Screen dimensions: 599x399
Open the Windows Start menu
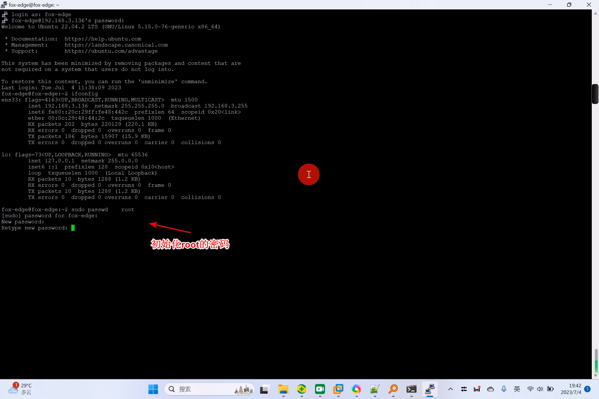tap(153, 389)
